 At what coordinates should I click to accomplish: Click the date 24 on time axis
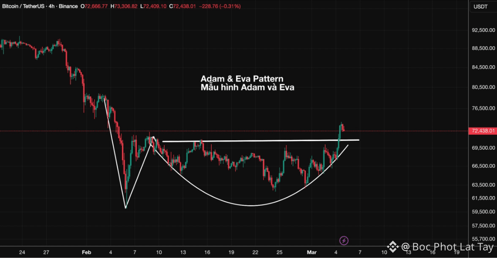tap(22, 252)
